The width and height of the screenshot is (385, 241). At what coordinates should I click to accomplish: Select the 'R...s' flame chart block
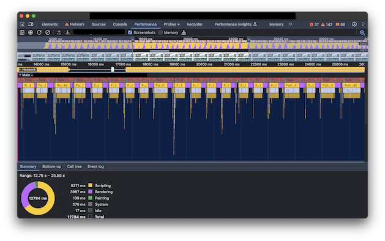(28, 85)
